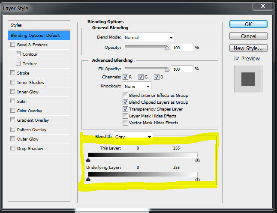Toggle the Preview checkbox
This screenshot has width=277, height=213.
pos(237,58)
